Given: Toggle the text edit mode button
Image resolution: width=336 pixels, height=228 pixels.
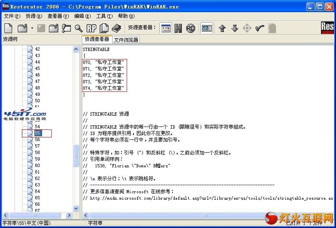Looking at the screenshot, I should click(207, 28).
